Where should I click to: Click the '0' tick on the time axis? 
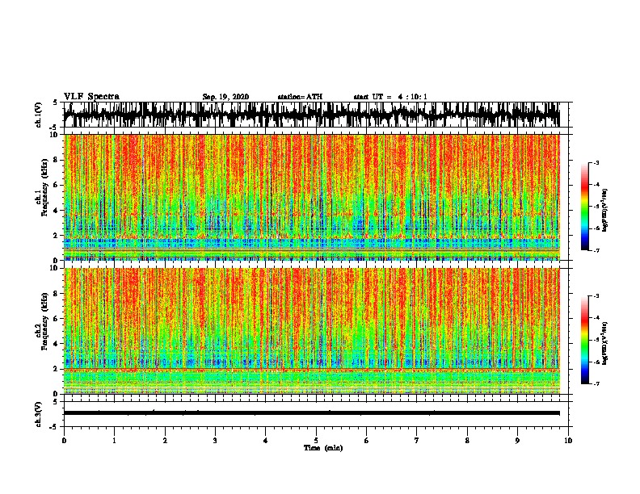(x=64, y=440)
